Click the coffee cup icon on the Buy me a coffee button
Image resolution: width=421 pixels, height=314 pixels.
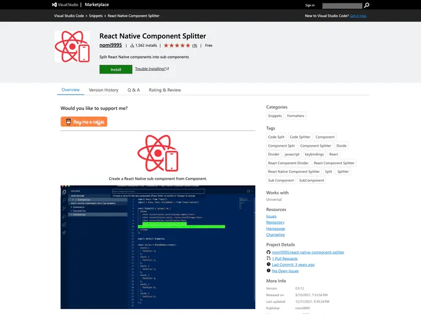click(x=69, y=121)
